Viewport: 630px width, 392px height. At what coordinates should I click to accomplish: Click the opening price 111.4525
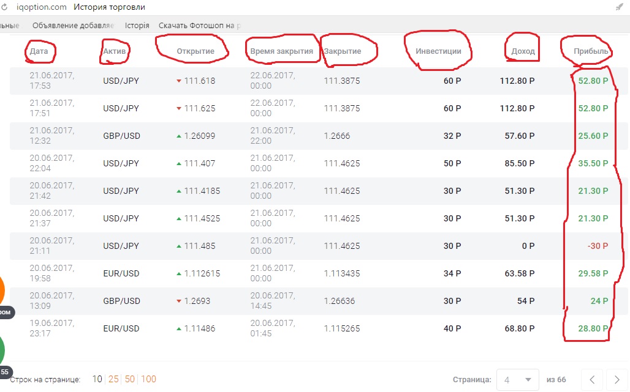[x=202, y=219]
